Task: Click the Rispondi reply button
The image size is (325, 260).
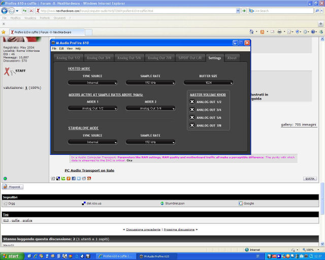Action: (13, 187)
